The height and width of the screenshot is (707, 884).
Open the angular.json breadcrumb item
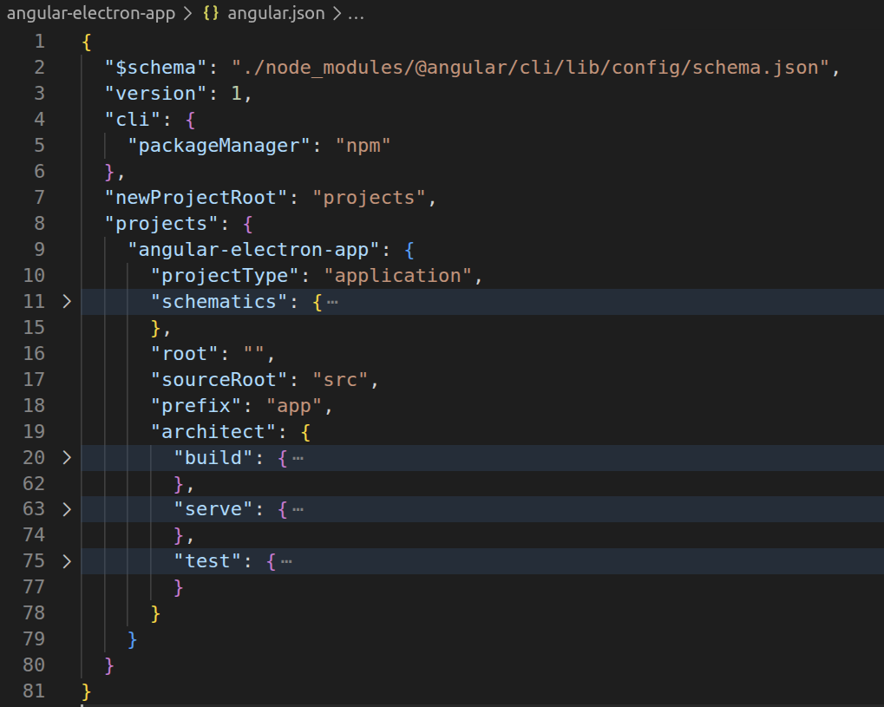tap(276, 13)
